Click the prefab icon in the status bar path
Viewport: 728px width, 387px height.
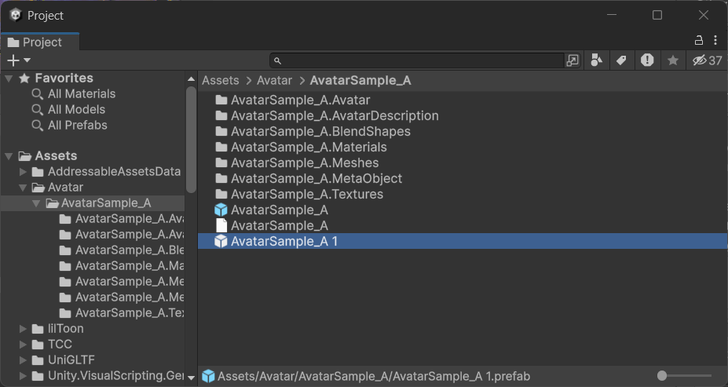[x=208, y=376]
